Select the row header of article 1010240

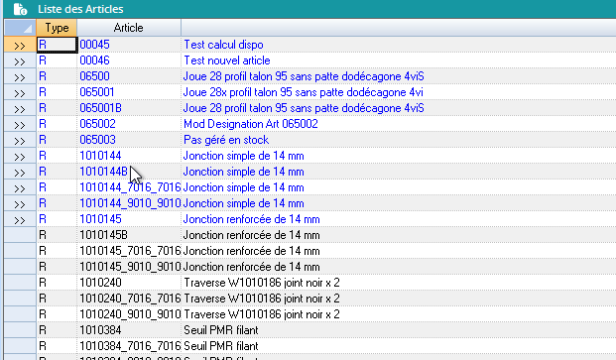tap(20, 283)
